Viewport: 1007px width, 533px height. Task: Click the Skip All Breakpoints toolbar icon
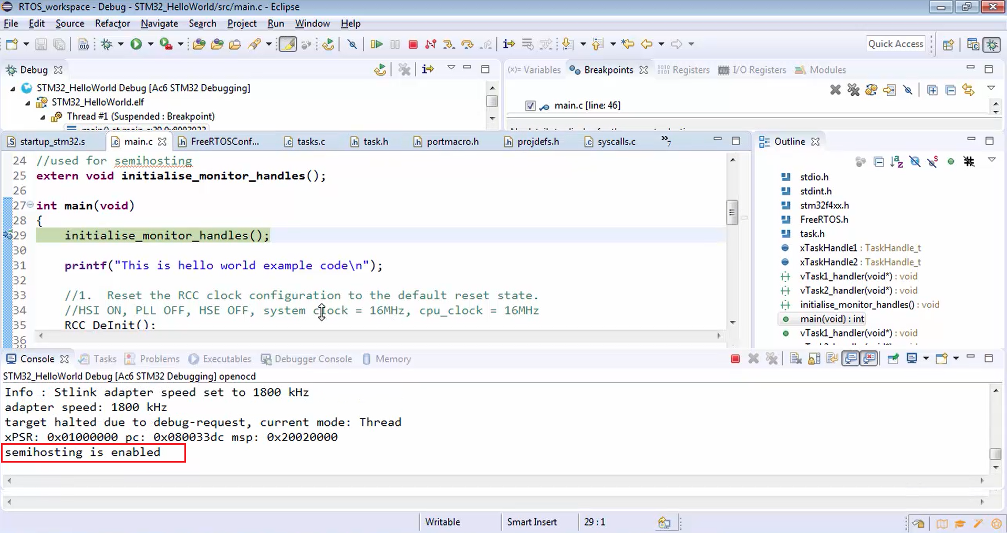pyautogui.click(x=352, y=44)
